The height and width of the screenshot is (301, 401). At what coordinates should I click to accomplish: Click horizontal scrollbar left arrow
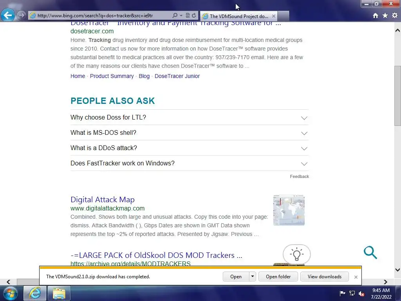pos(9,282)
